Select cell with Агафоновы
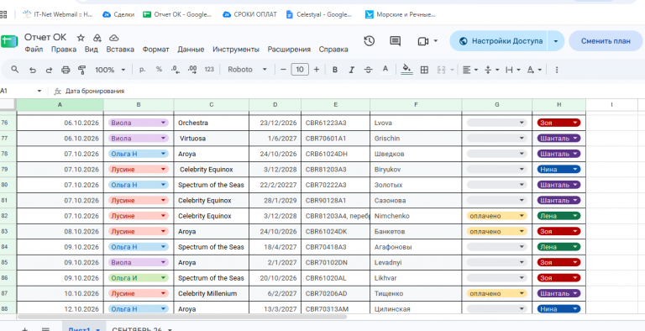Screen dimensions: 645x331 (416, 247)
